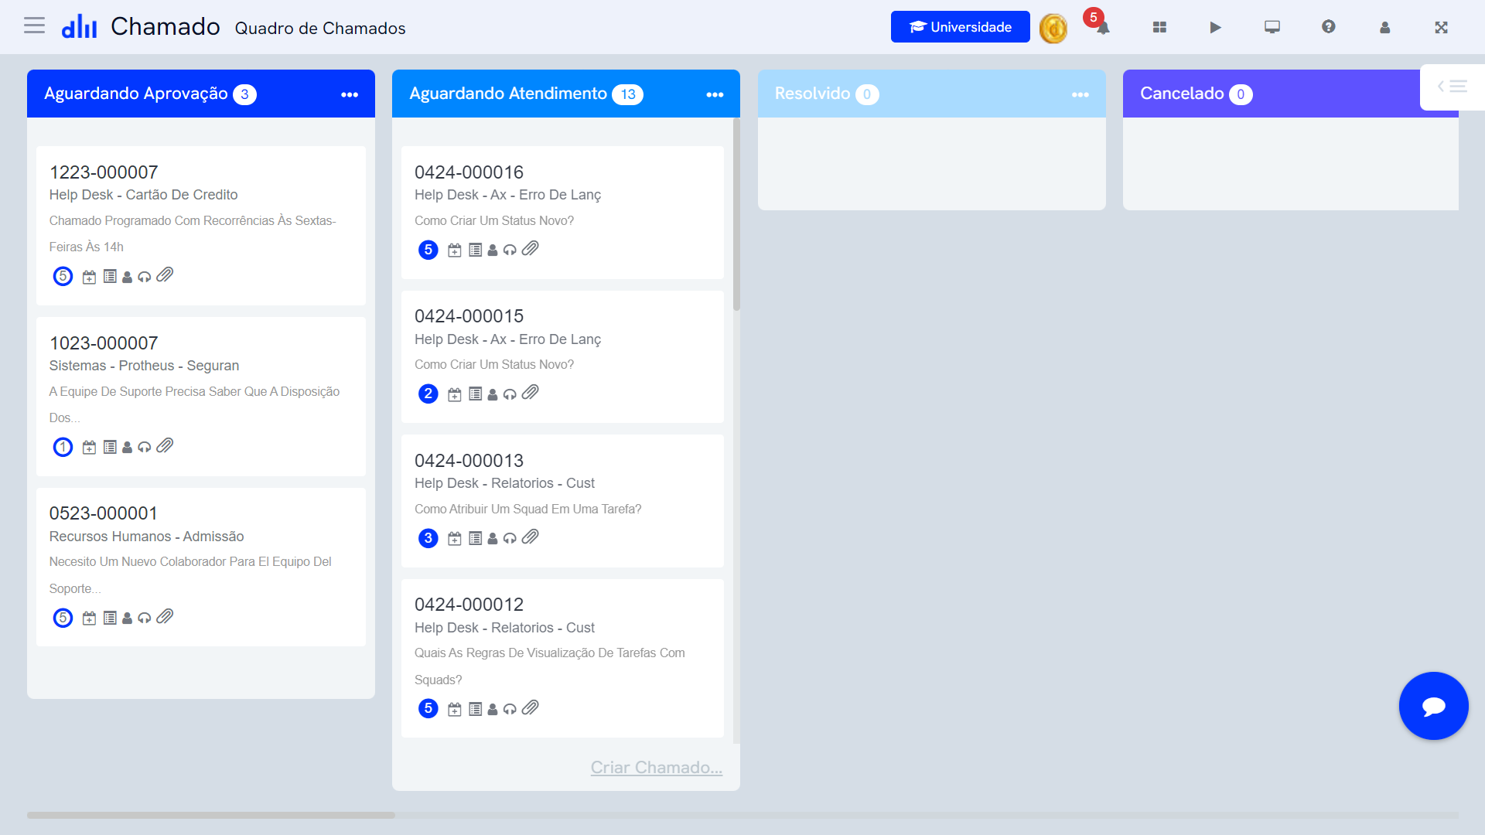Click priority badge 5 on ticket 1223-000007
Screen dimensions: 1485x835
(63, 276)
